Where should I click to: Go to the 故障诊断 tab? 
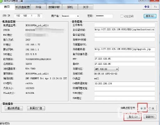pos(54,7)
